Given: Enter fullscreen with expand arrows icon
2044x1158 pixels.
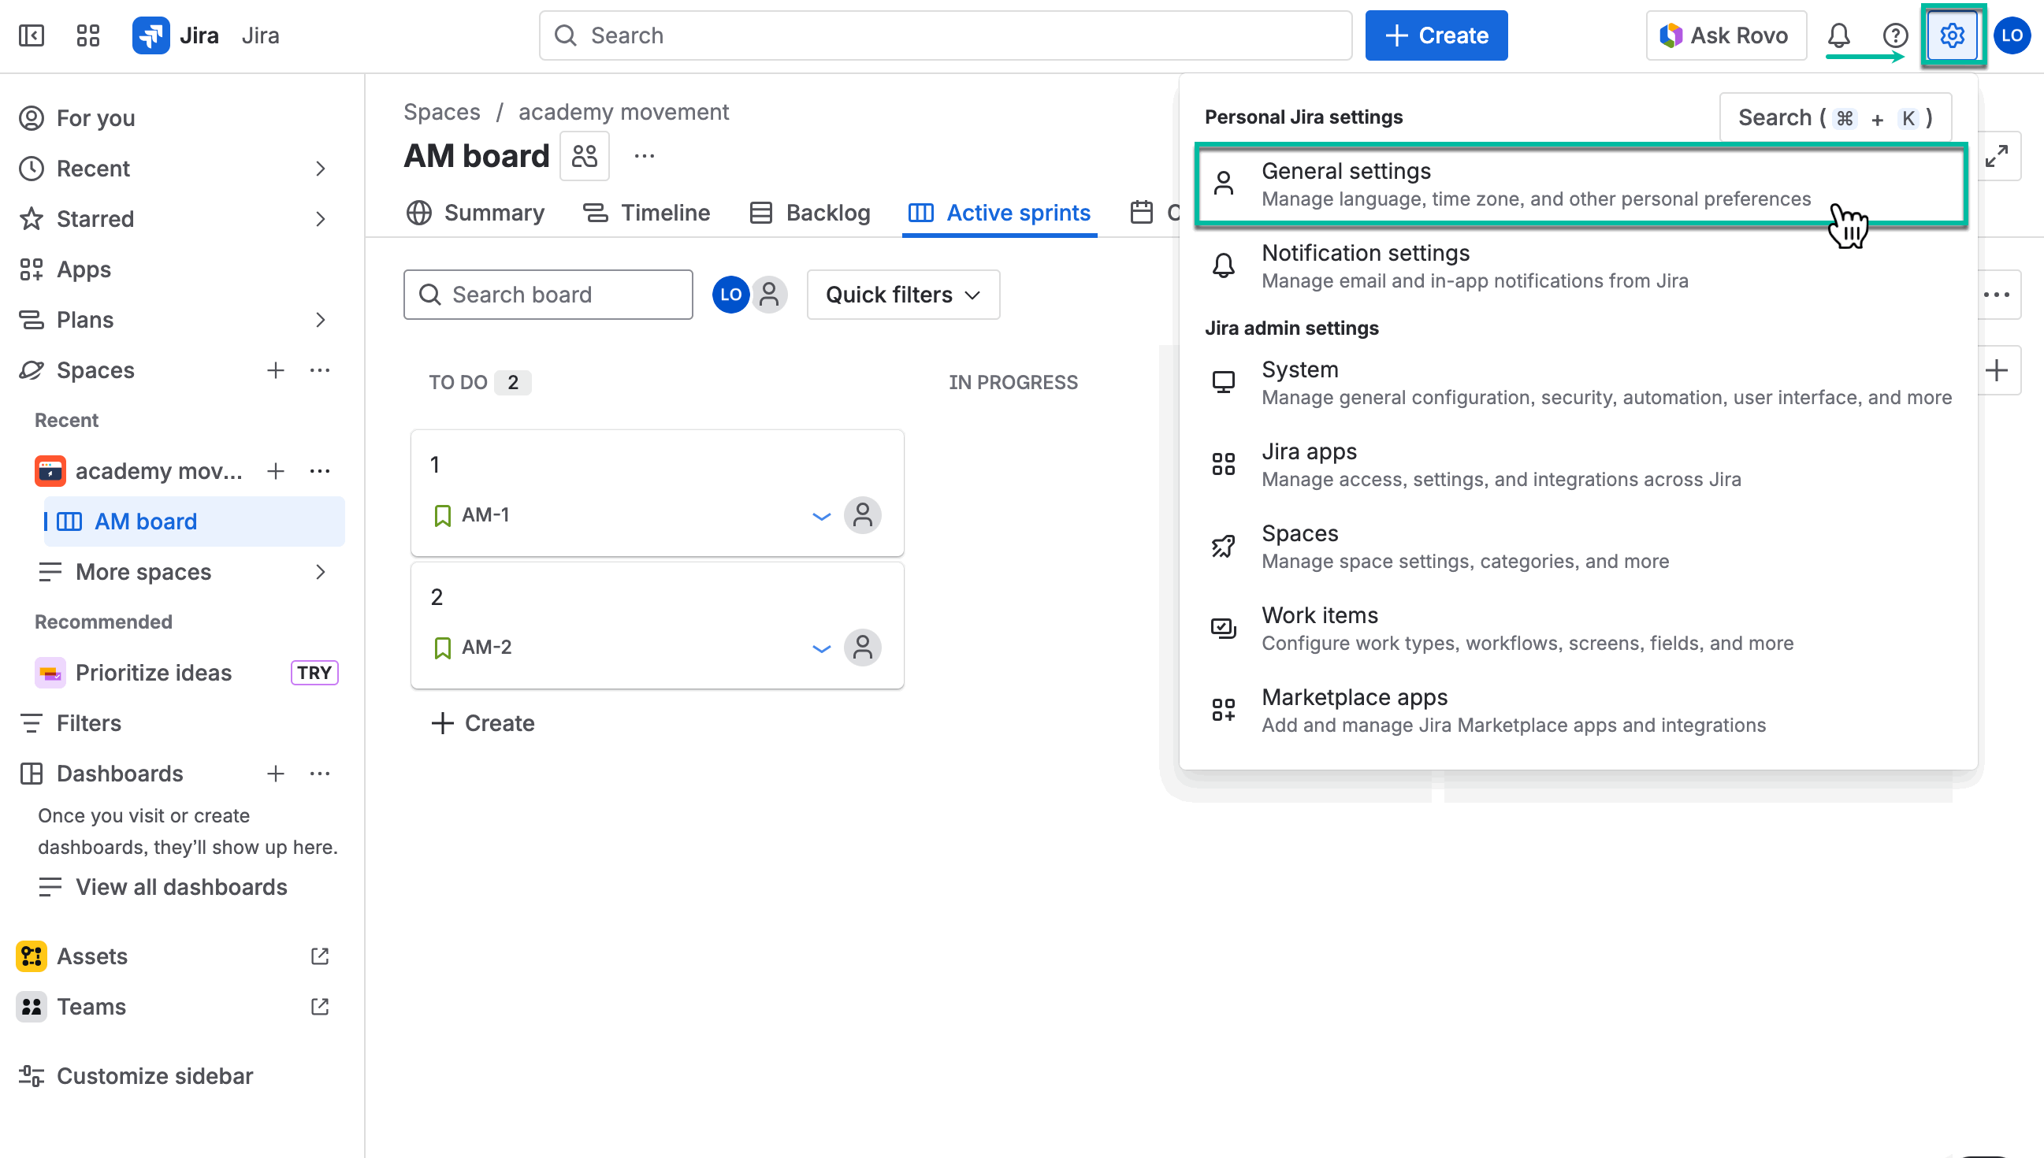Looking at the screenshot, I should pyautogui.click(x=1996, y=156).
